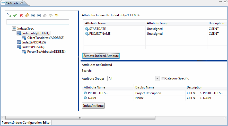This screenshot has width=228, height=126.
Task: Click the Display Name column header
Action: pyautogui.click(x=159, y=87)
